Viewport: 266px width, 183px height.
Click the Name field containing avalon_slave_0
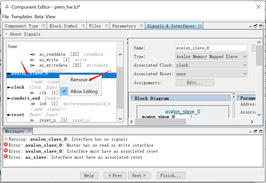[211, 48]
